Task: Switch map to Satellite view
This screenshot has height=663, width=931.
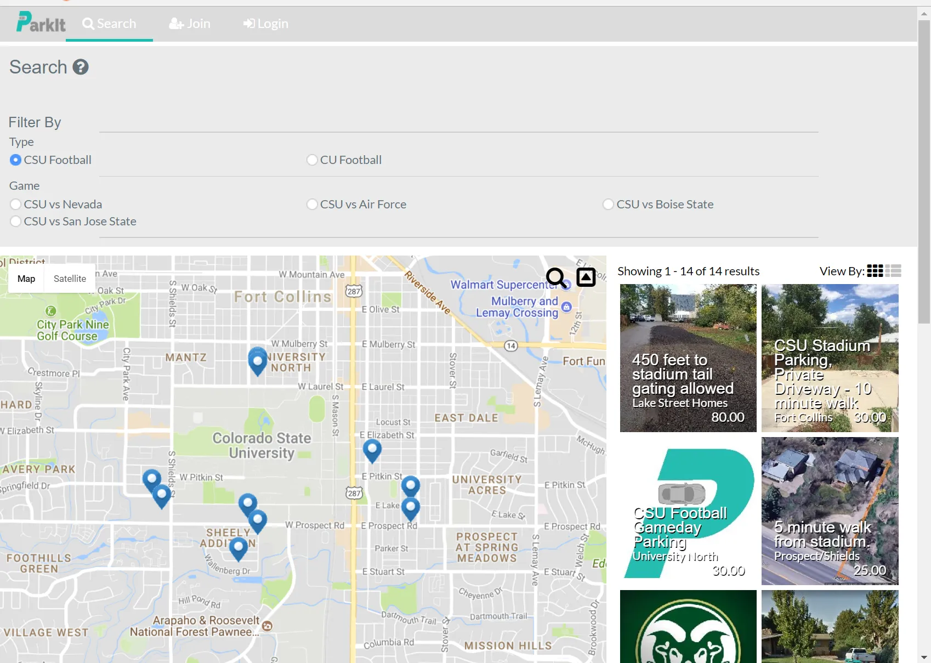Action: [70, 279]
